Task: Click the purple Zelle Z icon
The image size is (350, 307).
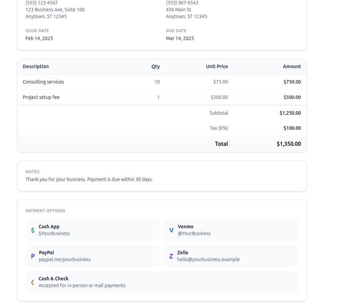Action: coord(171,256)
